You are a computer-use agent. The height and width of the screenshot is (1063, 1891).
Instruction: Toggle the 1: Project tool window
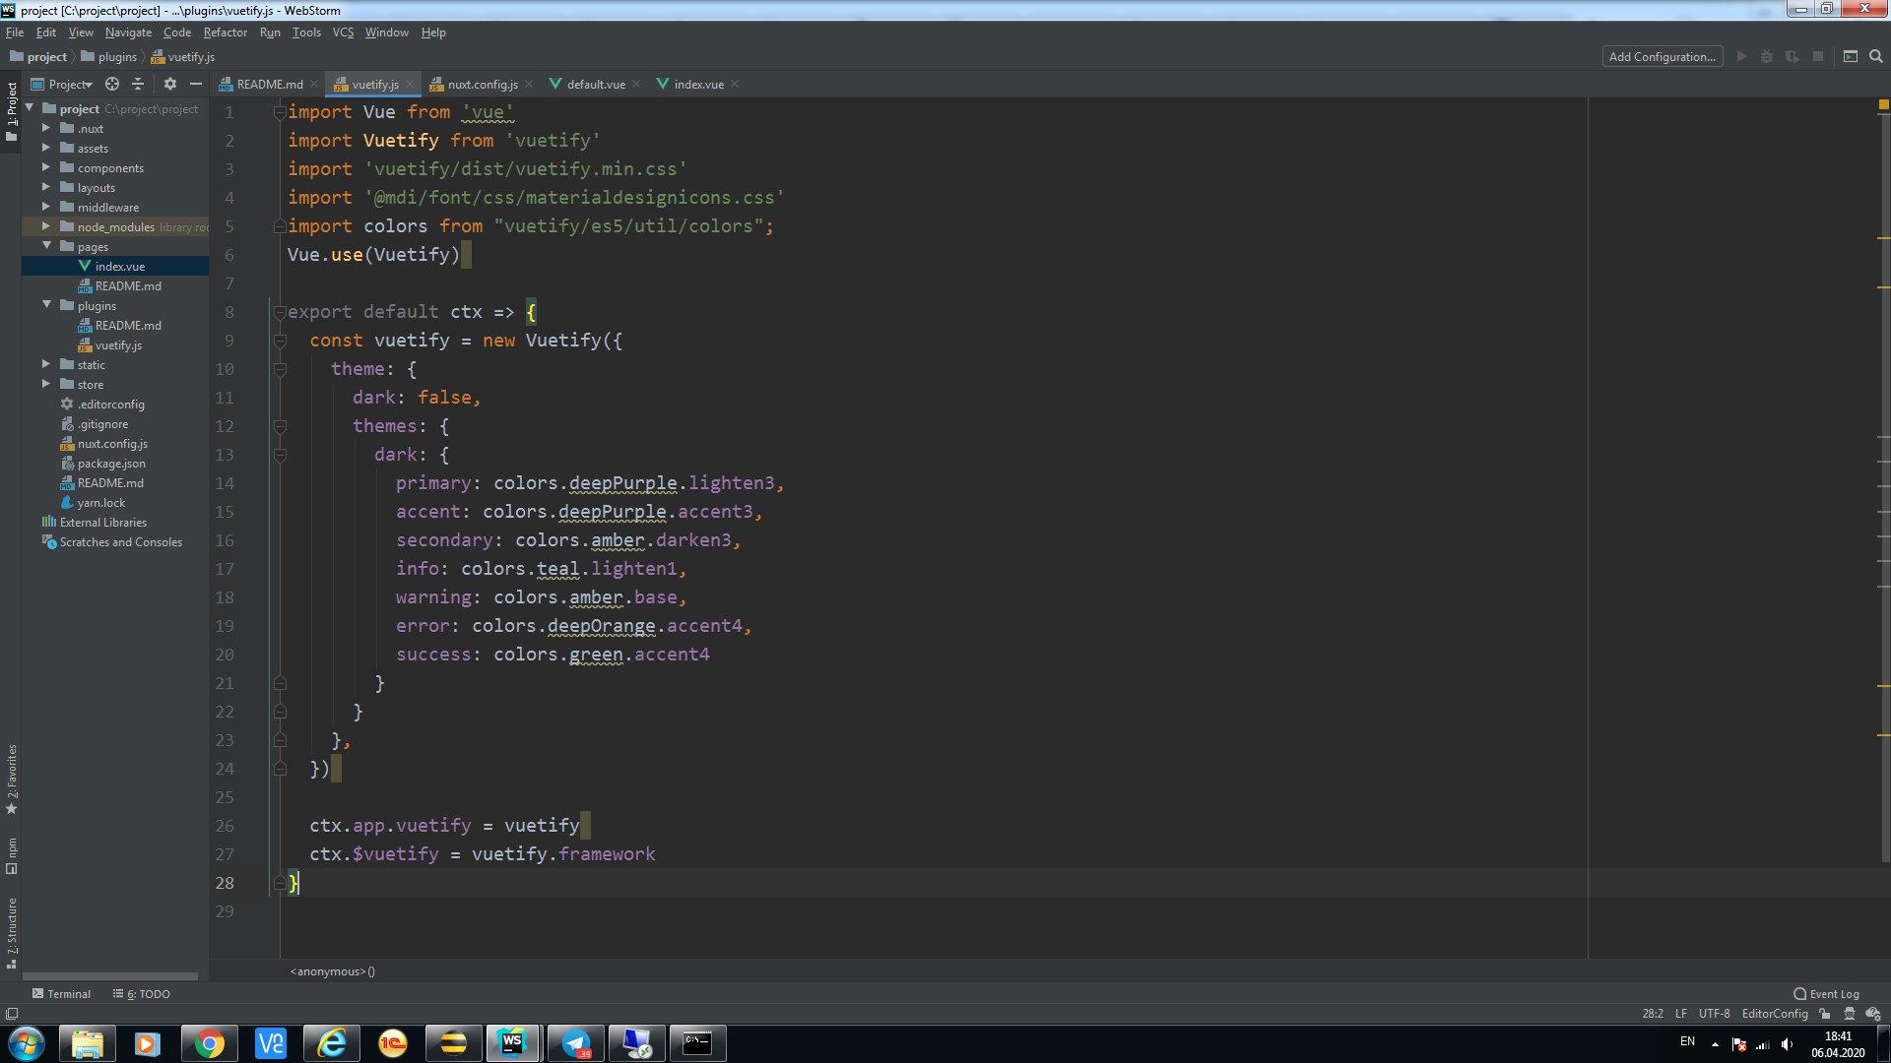pyautogui.click(x=12, y=111)
